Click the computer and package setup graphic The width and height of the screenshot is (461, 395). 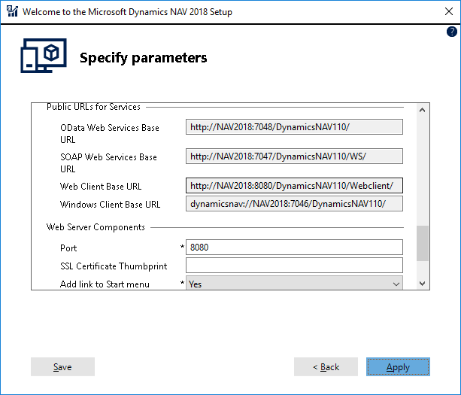44,56
